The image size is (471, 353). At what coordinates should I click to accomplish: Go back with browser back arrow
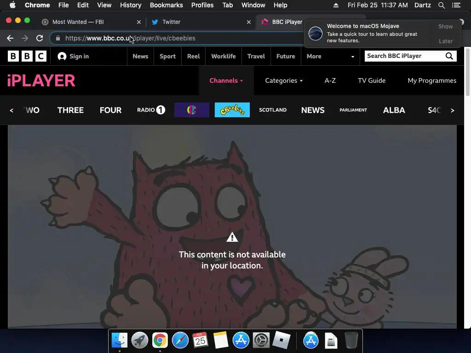click(x=10, y=38)
